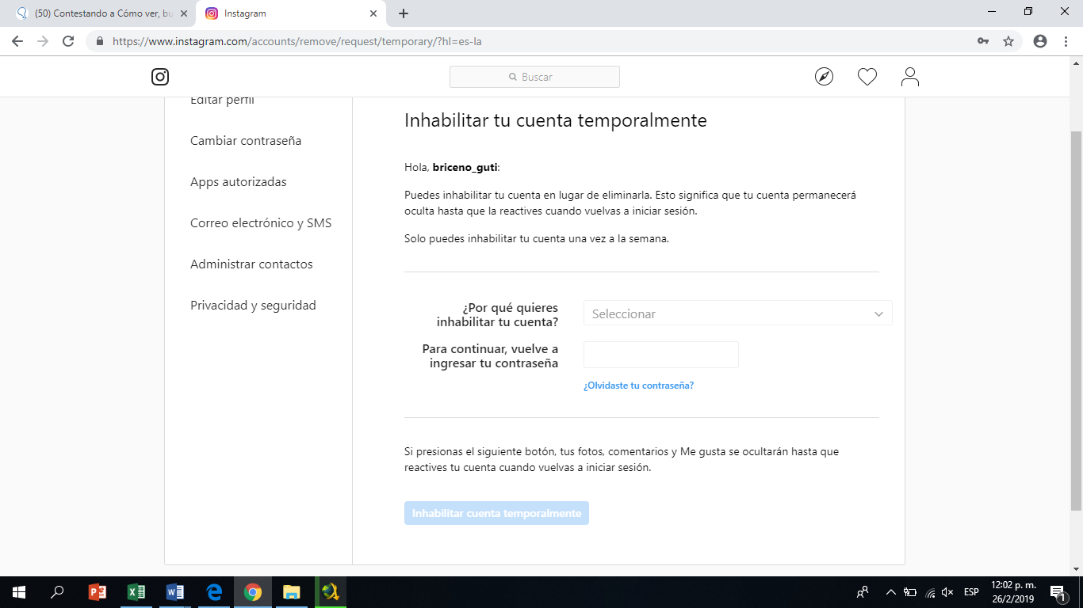Screen dimensions: 1083x608
Task: Go to the Instagram profile icon
Action: click(910, 77)
